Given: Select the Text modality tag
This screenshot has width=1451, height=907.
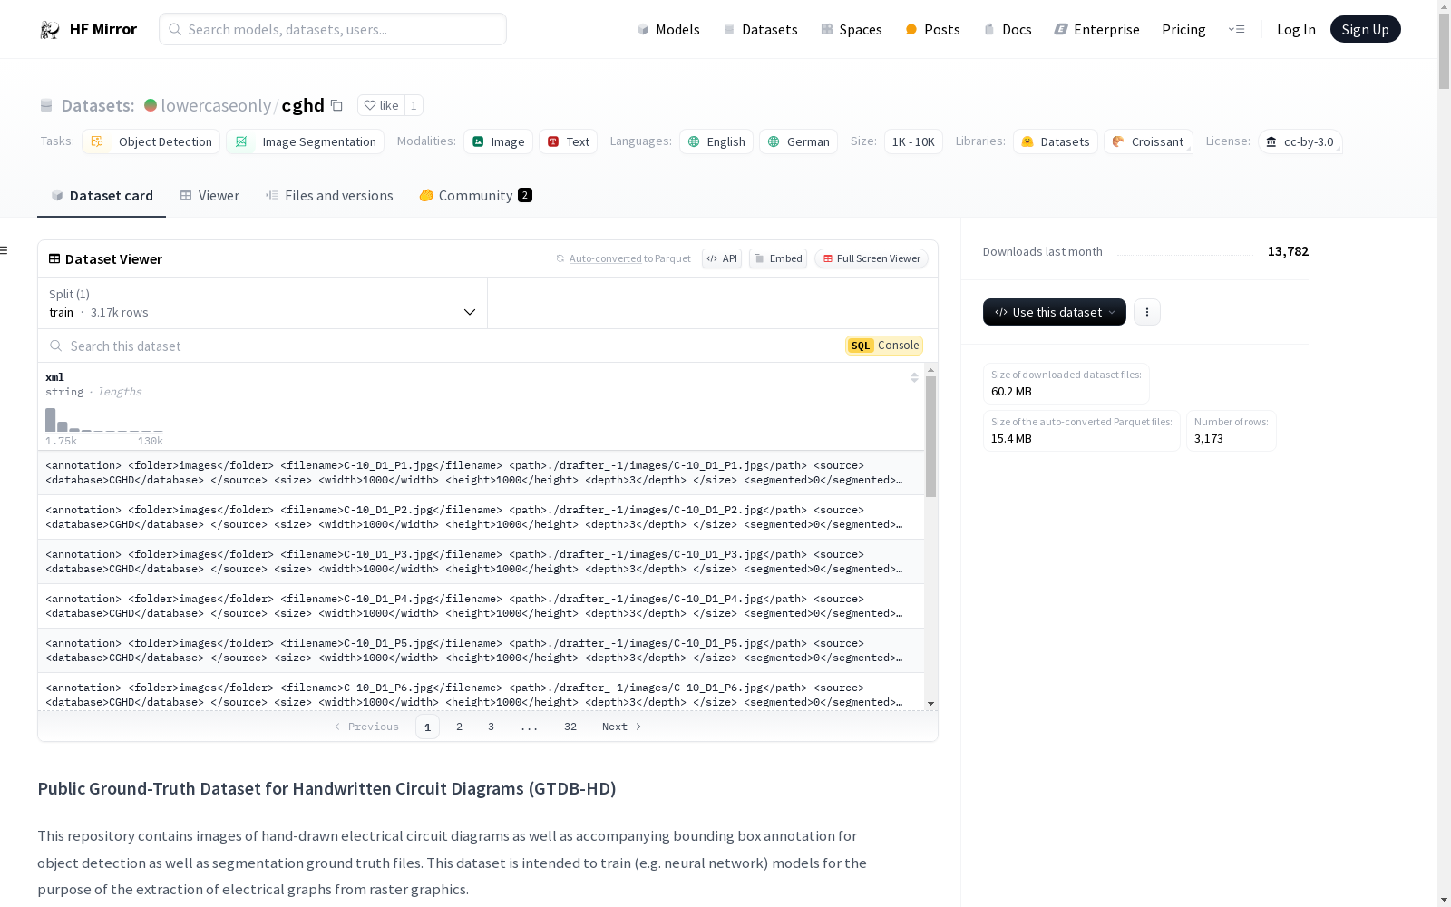Looking at the screenshot, I should coord(569,141).
